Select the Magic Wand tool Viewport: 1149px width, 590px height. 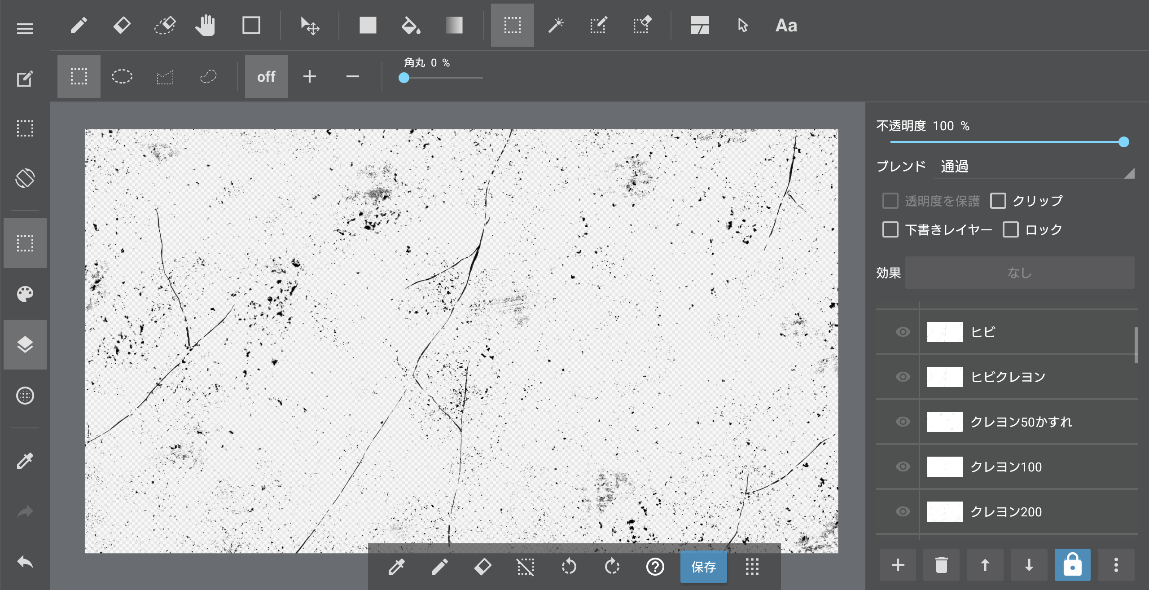[556, 26]
